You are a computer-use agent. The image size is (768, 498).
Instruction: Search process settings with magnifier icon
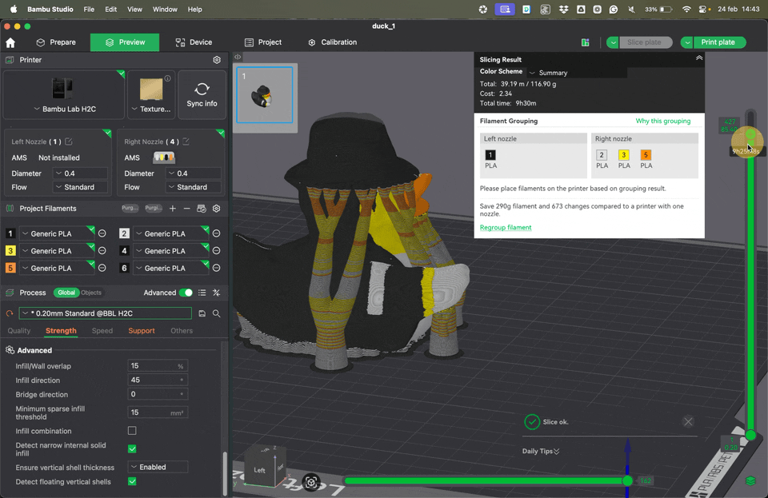click(x=216, y=313)
